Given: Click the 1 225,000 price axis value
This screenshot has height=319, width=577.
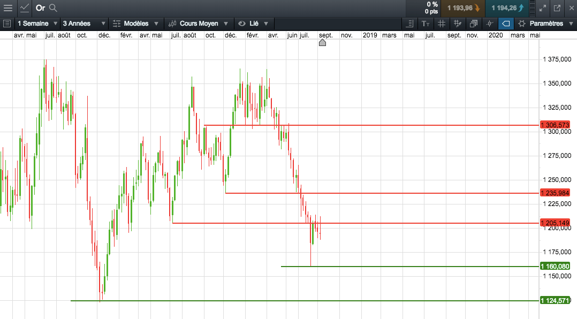Looking at the screenshot, I should [557, 204].
